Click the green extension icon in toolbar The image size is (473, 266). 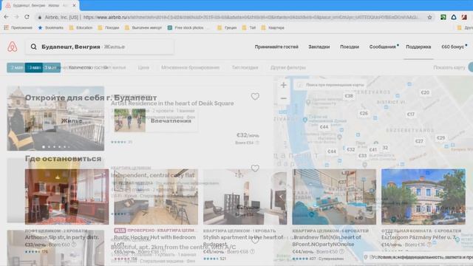[443, 17]
